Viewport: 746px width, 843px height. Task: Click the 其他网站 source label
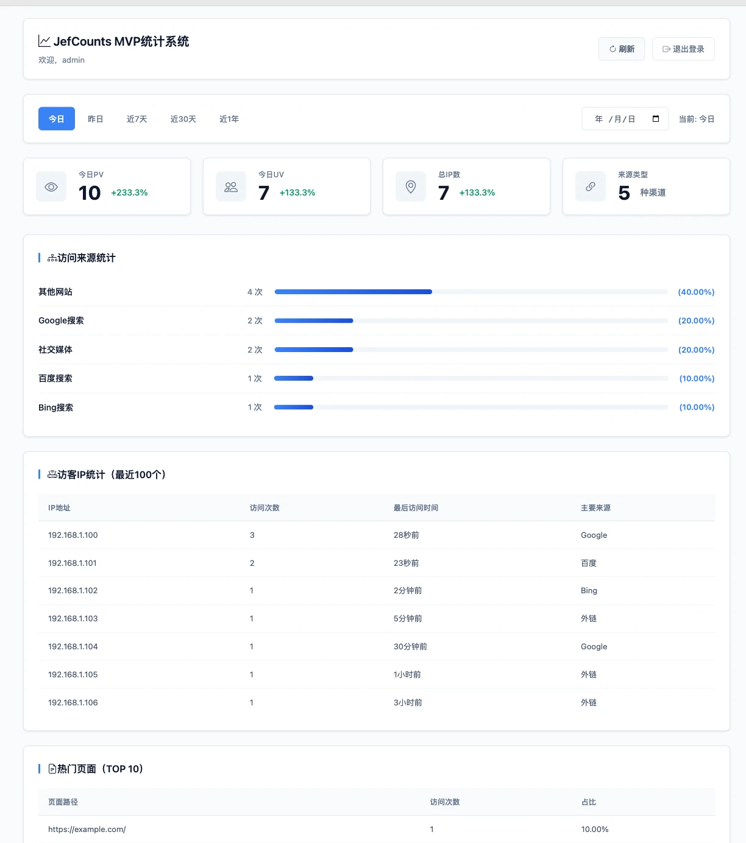55,292
